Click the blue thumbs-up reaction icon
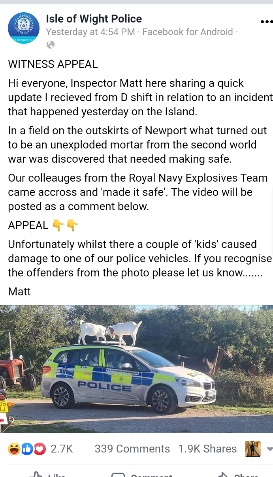 27,449
